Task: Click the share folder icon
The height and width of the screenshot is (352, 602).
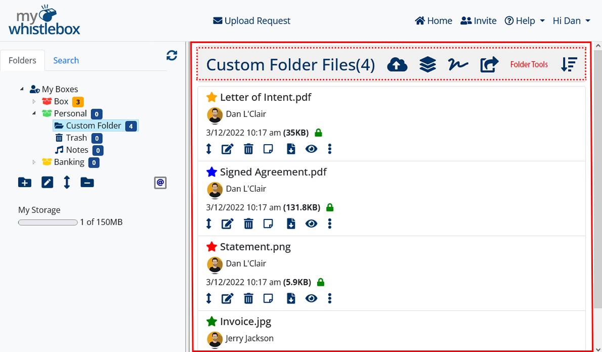Action: [489, 65]
